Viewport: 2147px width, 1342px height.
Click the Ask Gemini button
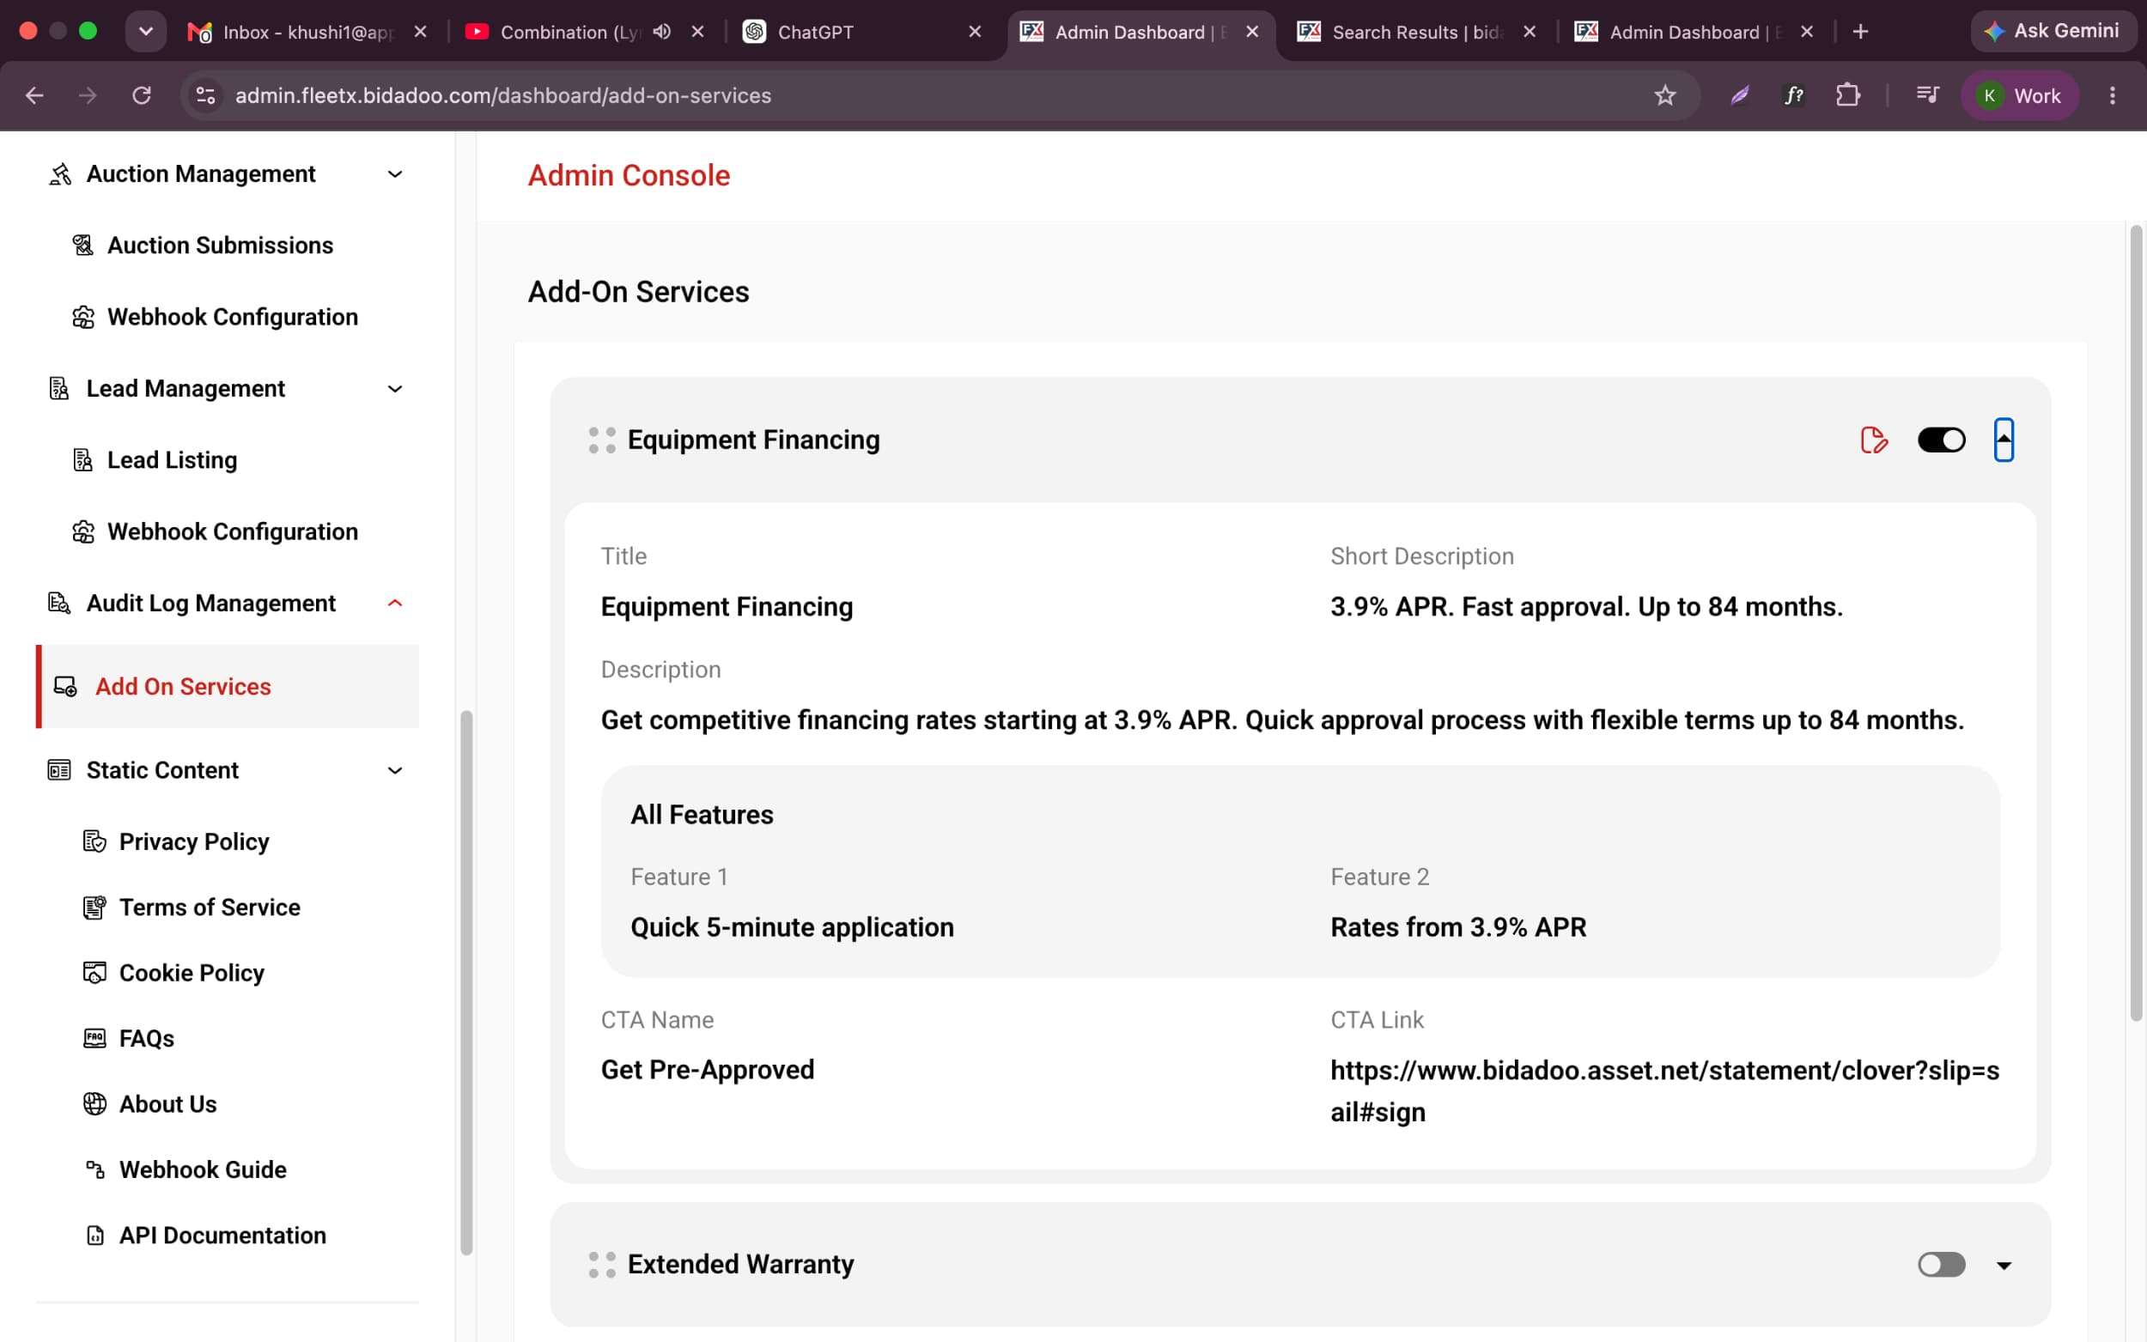2052,31
